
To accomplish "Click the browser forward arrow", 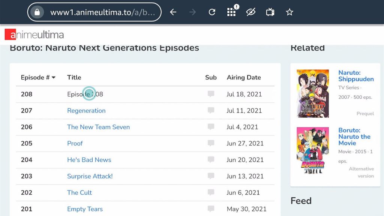I will tap(193, 12).
